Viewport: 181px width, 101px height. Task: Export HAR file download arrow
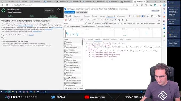click(126, 20)
